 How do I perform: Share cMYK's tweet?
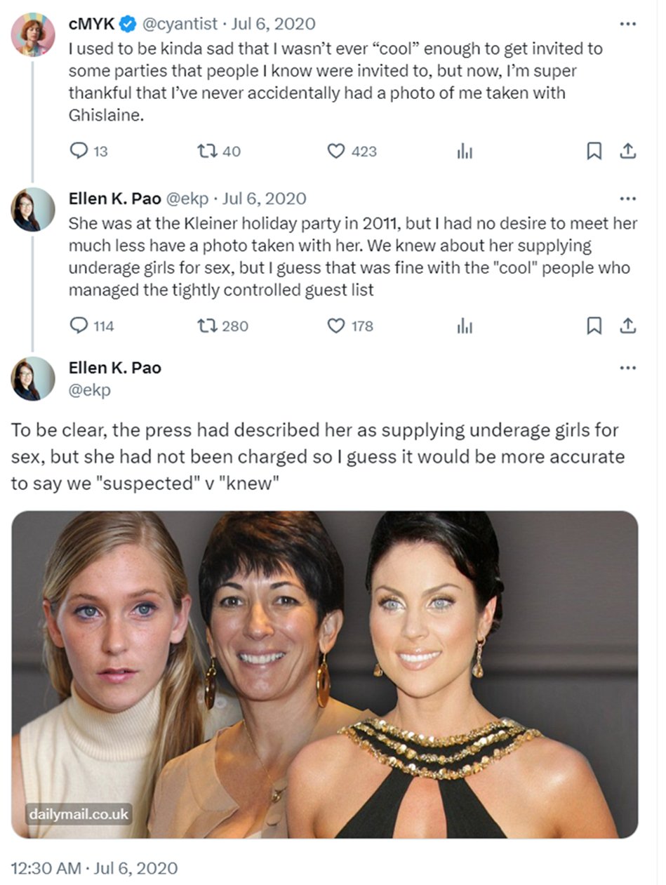(x=628, y=151)
